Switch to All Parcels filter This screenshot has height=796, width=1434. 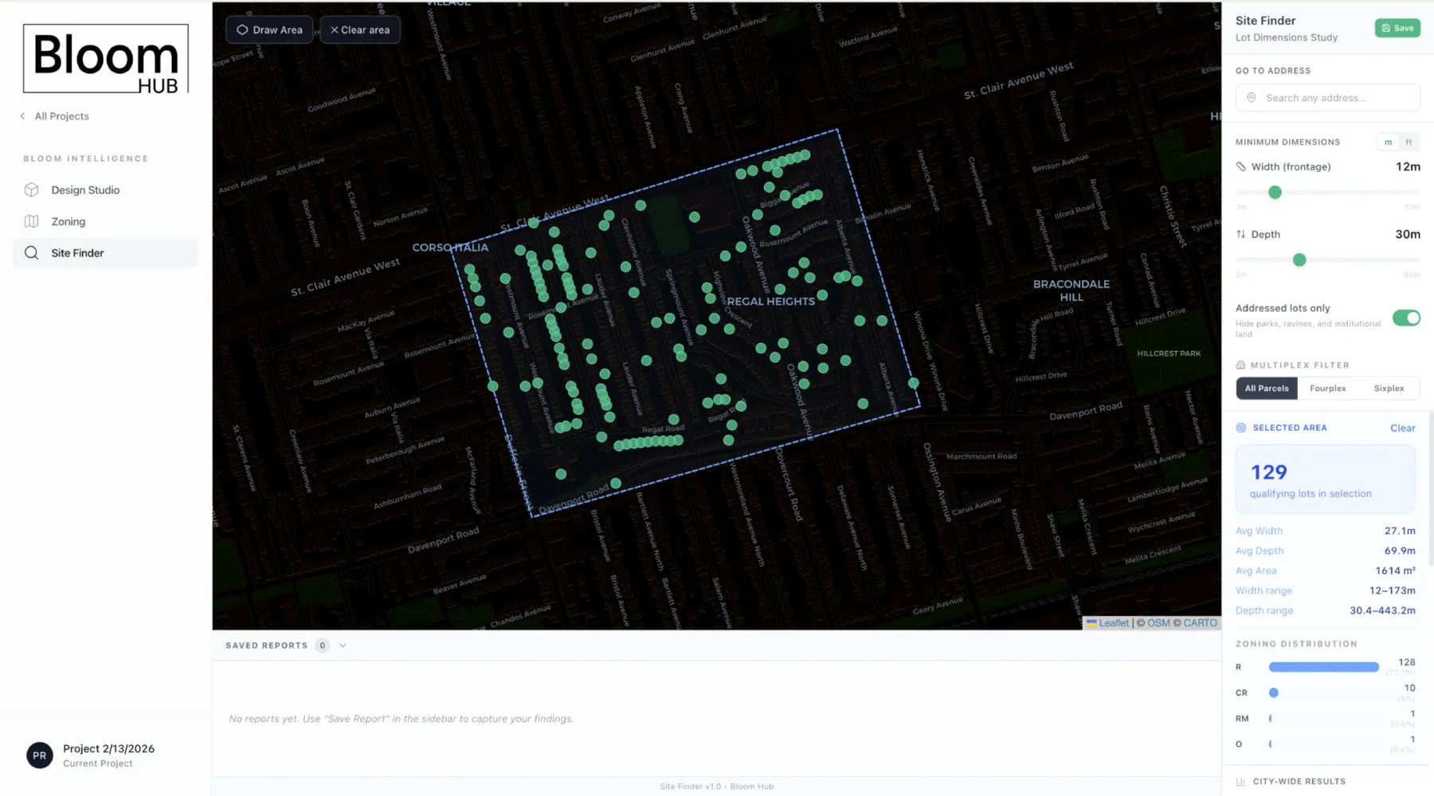click(x=1266, y=388)
